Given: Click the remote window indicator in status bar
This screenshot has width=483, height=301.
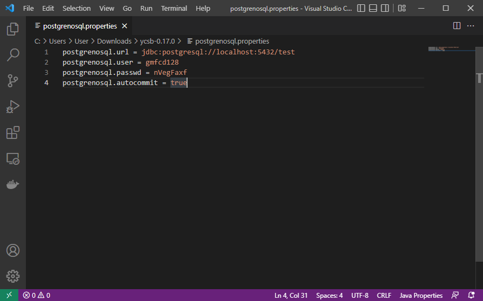Looking at the screenshot, I should pyautogui.click(x=9, y=295).
